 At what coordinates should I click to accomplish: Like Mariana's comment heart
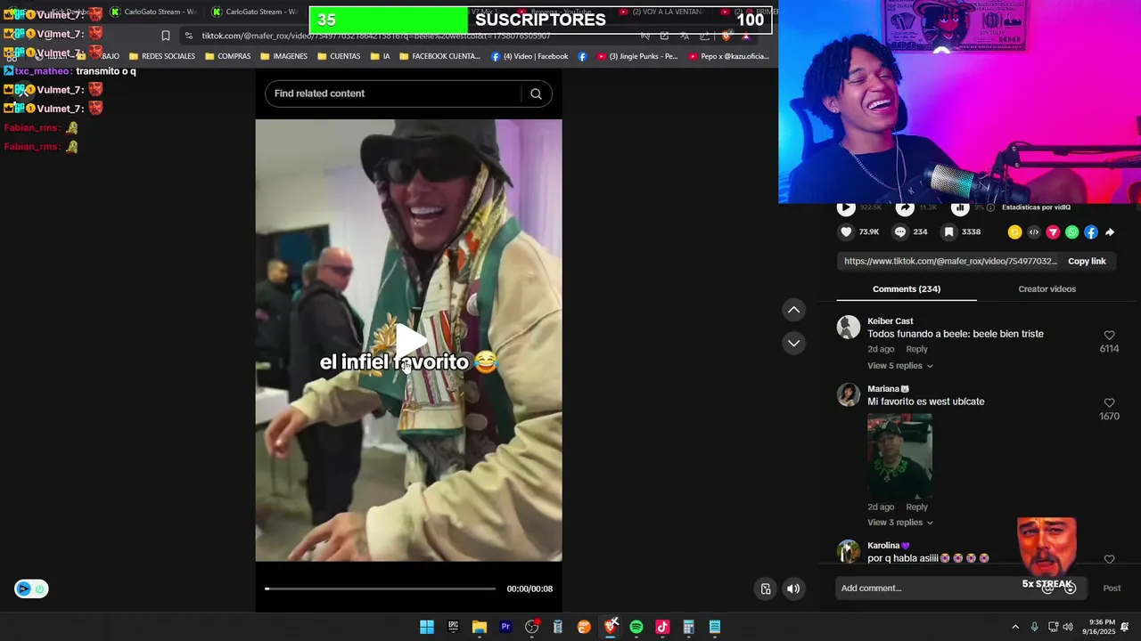[x=1109, y=403]
